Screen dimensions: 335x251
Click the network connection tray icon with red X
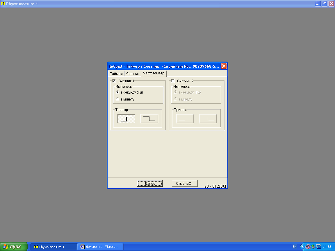coord(308,247)
